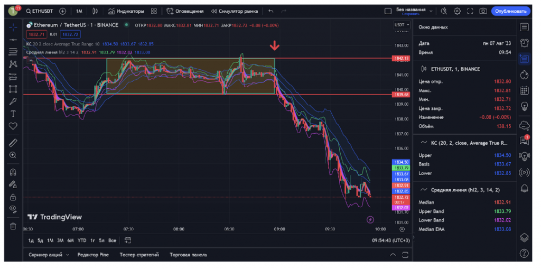Viewport: 541px width, 269px height.
Task: Open the forecasting and measurement tools
Action: coord(13,77)
